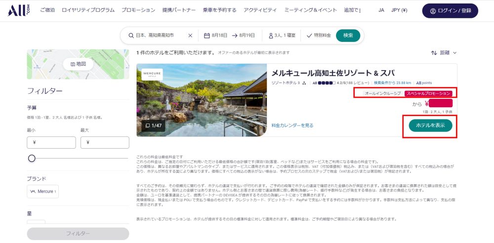494x243 pixels.
Task: Click the オールインクルーシブ tag
Action: click(x=383, y=94)
